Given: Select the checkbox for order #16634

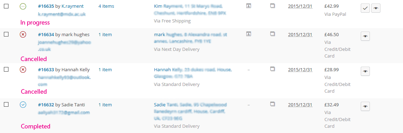Looking at the screenshot, I should [x=6, y=34].
